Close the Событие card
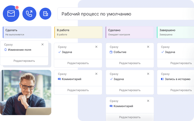This screenshot has width=194, height=121. [x=148, y=47]
